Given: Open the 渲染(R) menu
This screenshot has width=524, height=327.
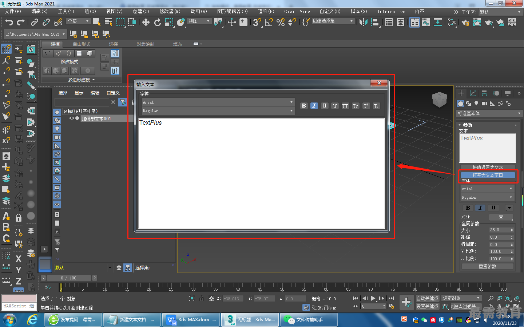Looking at the screenshot, I should coord(266,12).
